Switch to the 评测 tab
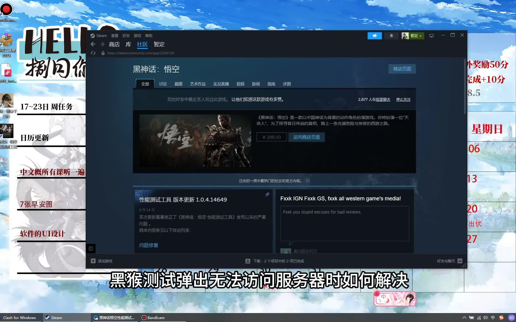516x322 pixels. (x=287, y=84)
